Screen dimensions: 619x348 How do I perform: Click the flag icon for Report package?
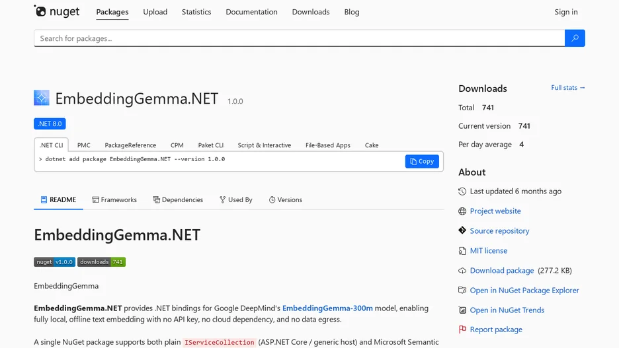point(462,330)
